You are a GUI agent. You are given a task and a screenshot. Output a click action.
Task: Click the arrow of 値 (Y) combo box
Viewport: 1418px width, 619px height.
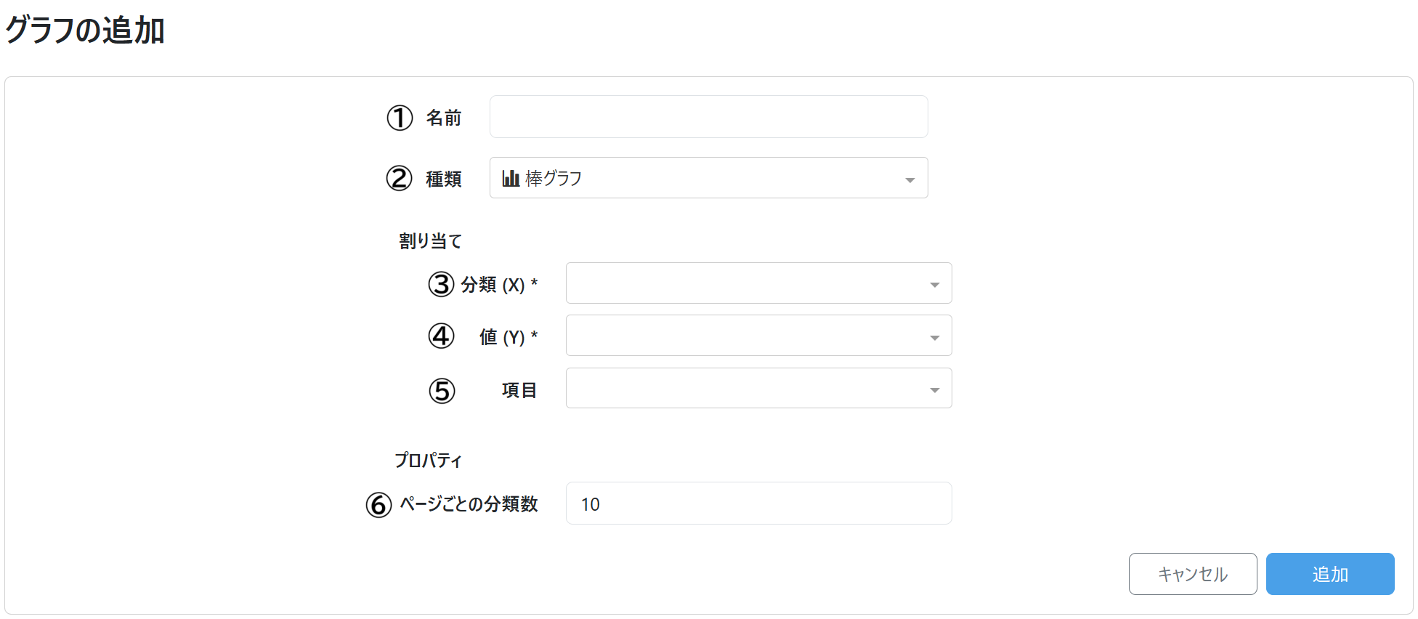click(935, 338)
